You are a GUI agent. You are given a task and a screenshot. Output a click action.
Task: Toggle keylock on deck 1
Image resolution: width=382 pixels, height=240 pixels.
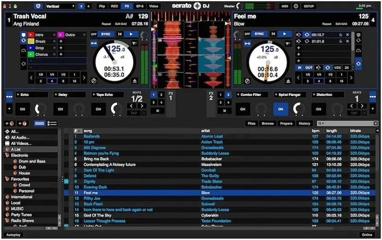(x=94, y=43)
